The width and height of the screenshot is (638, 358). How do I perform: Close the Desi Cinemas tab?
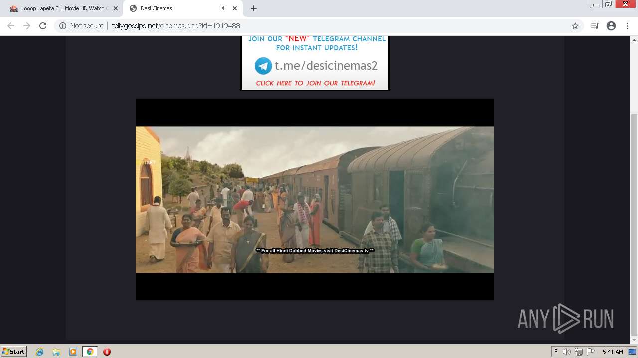(x=235, y=8)
